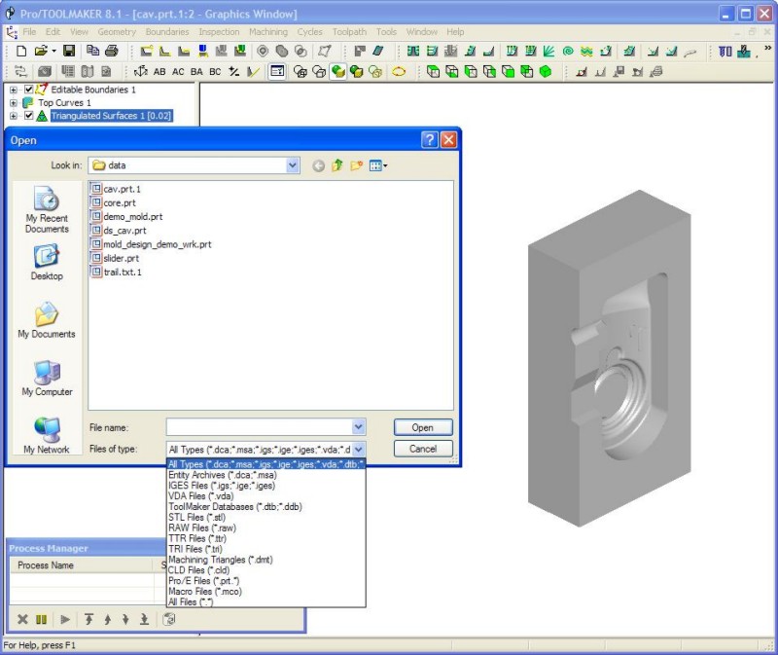The image size is (778, 655).
Task: Go to Desktop in the places bar
Action: pyautogui.click(x=47, y=262)
